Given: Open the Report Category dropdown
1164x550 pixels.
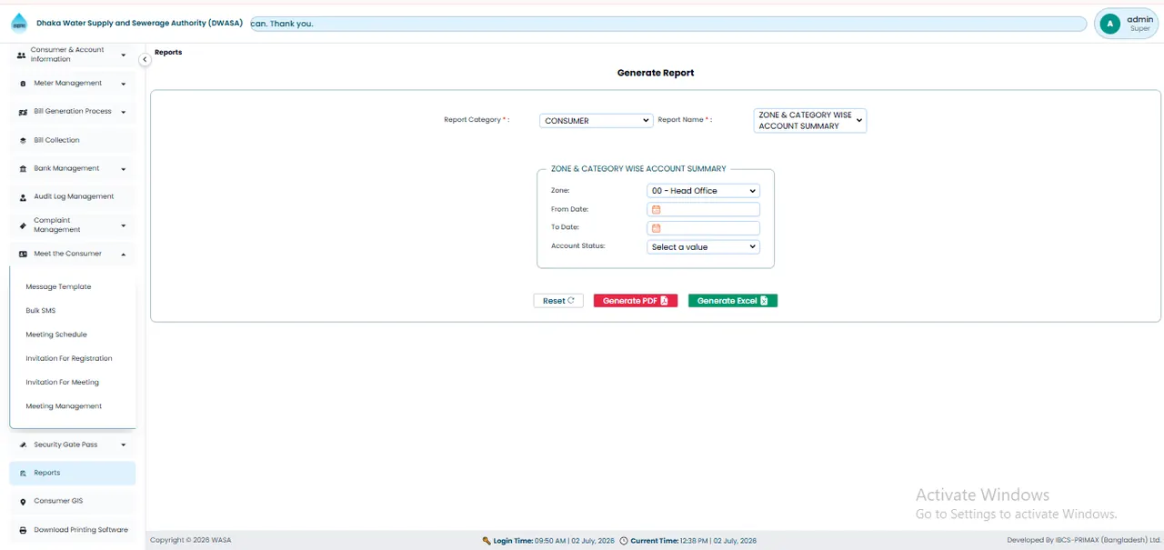Looking at the screenshot, I should coord(597,120).
